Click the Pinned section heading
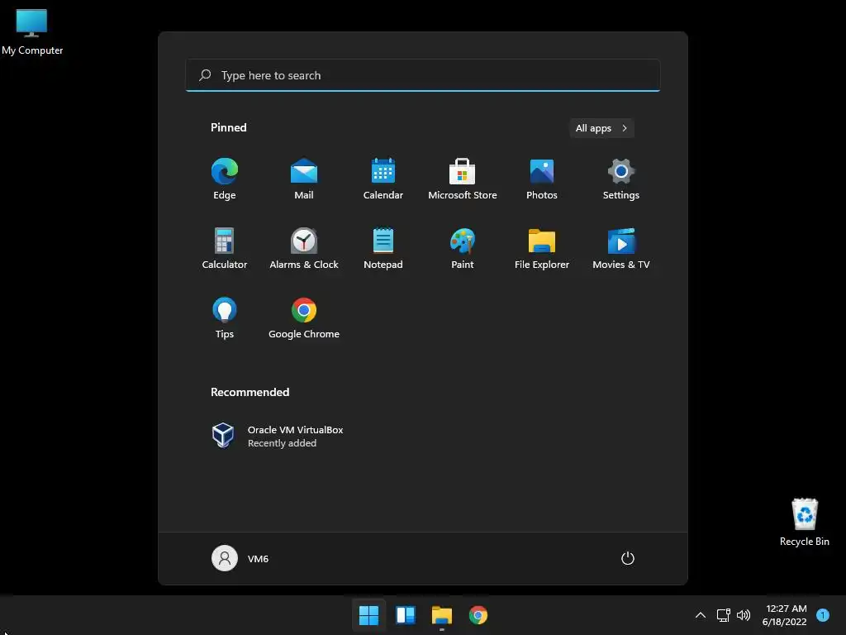Screen dimensions: 846x635 click(x=229, y=127)
